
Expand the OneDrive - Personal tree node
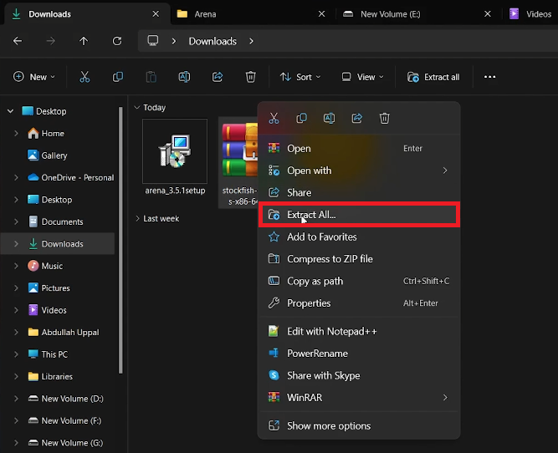(x=17, y=178)
